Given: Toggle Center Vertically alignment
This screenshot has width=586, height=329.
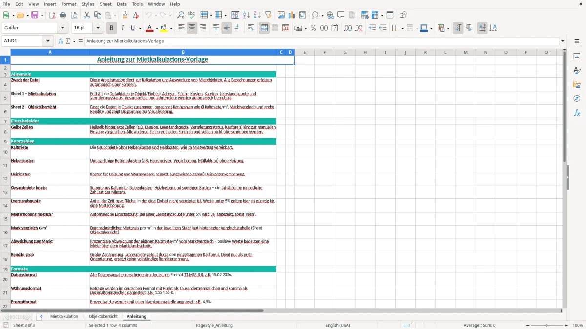Looking at the screenshot, I should (x=227, y=28).
